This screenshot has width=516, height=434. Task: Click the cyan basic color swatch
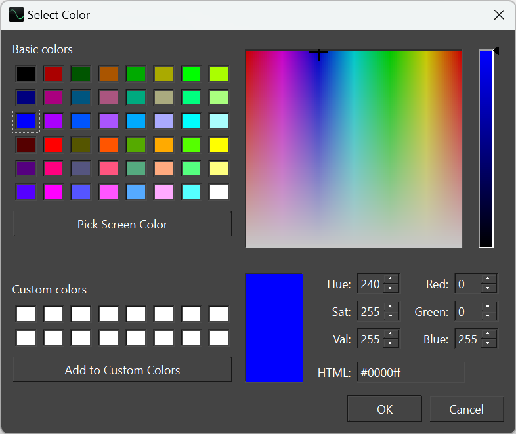tap(191, 121)
